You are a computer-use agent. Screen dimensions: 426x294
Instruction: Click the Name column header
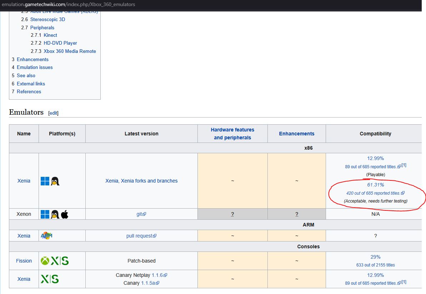pos(24,134)
